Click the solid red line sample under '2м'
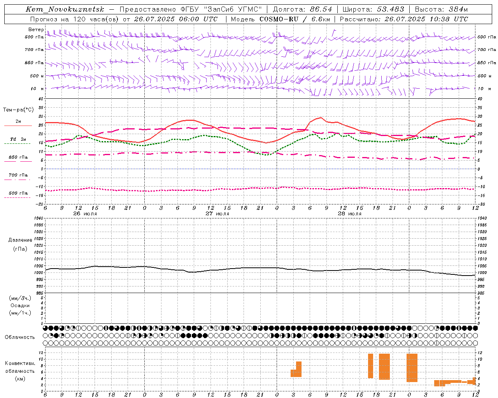This screenshot has width=498, height=398. click(18, 126)
